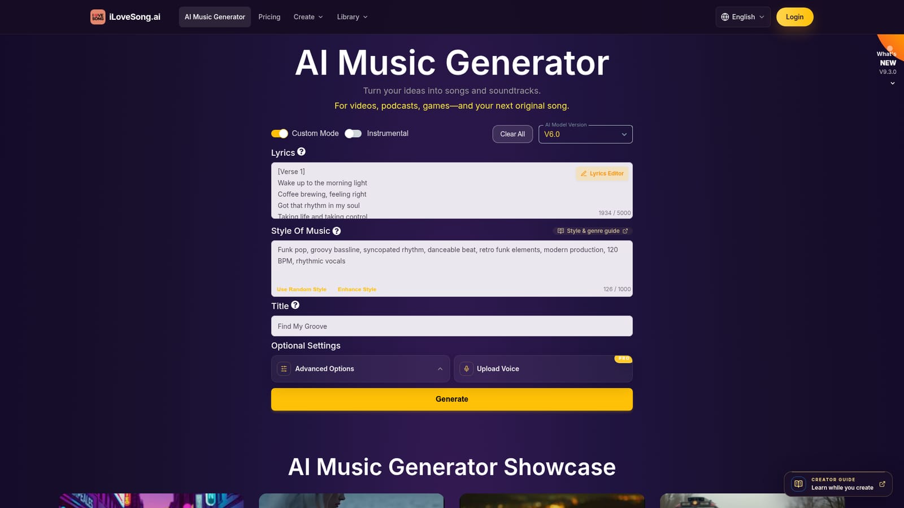Click the Generate button

452,399
